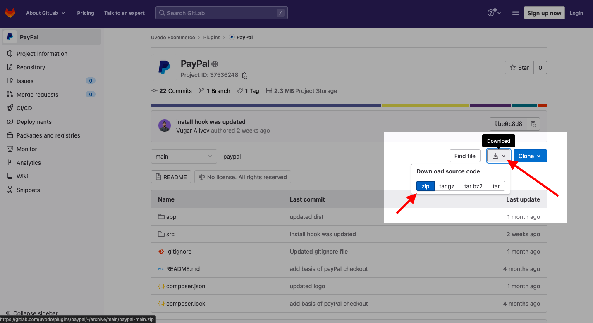Click the Login link

point(576,13)
